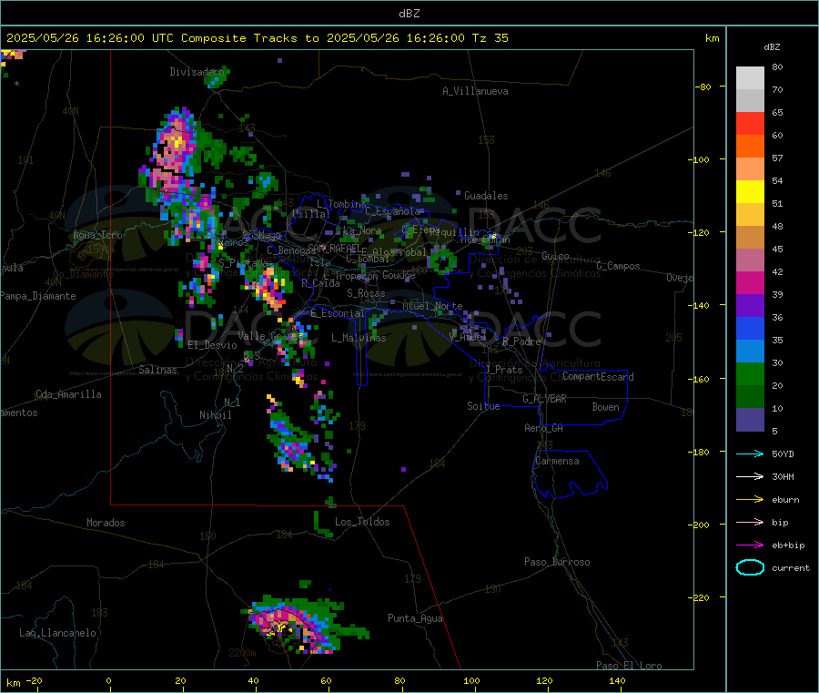The height and width of the screenshot is (693, 819).
Task: Click the current legend label
Action: tap(791, 567)
